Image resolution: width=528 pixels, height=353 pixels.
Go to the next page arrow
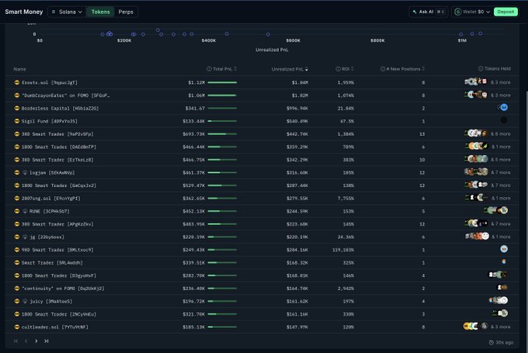tap(36, 341)
